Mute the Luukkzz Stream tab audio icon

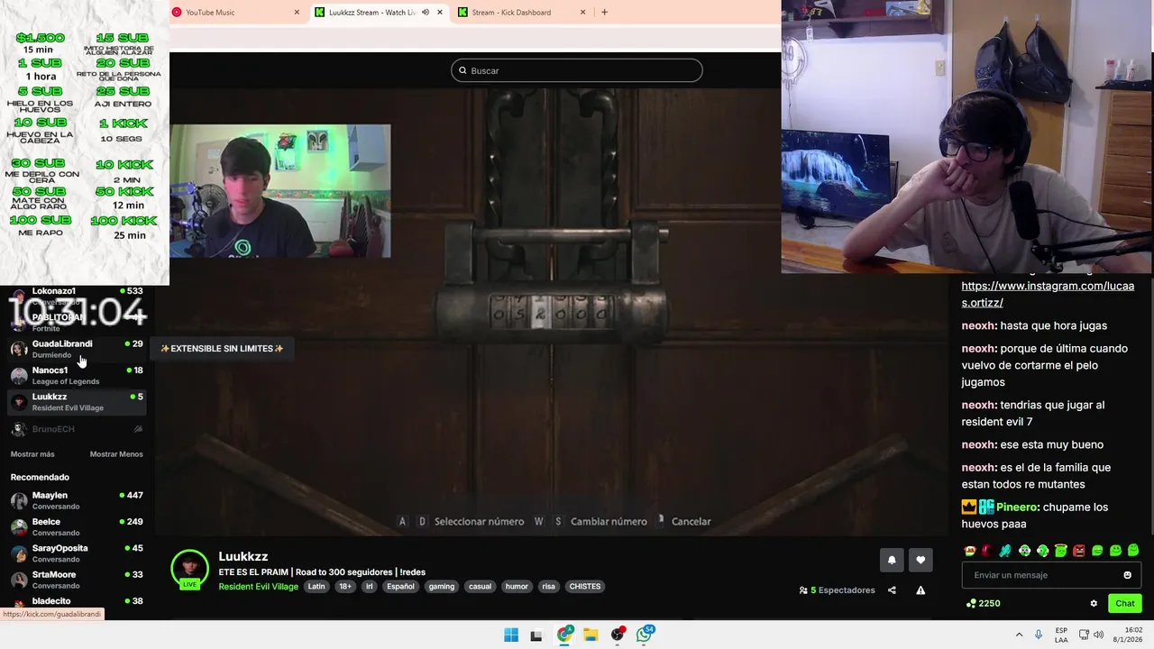coord(426,13)
